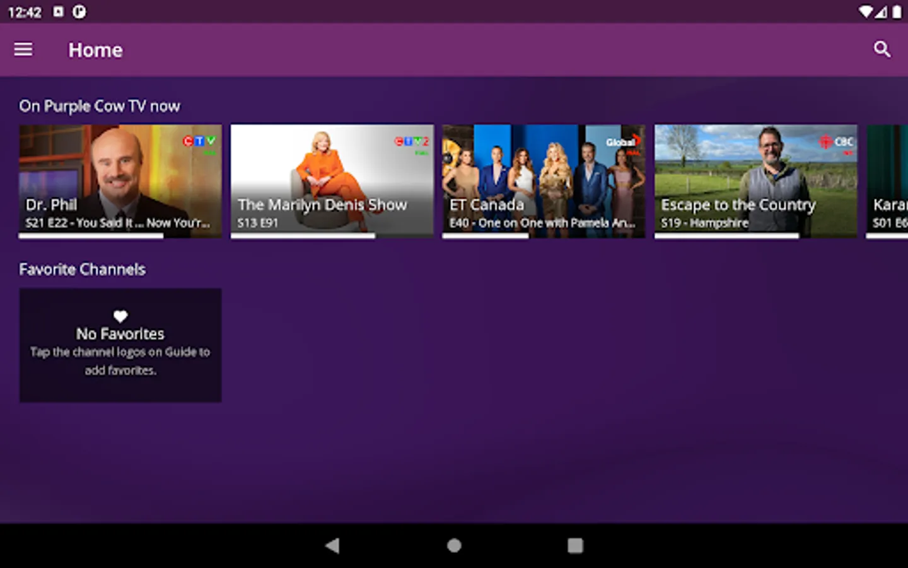The width and height of the screenshot is (908, 568).
Task: Click the Escape to the Country progress bar
Action: pyautogui.click(x=755, y=236)
